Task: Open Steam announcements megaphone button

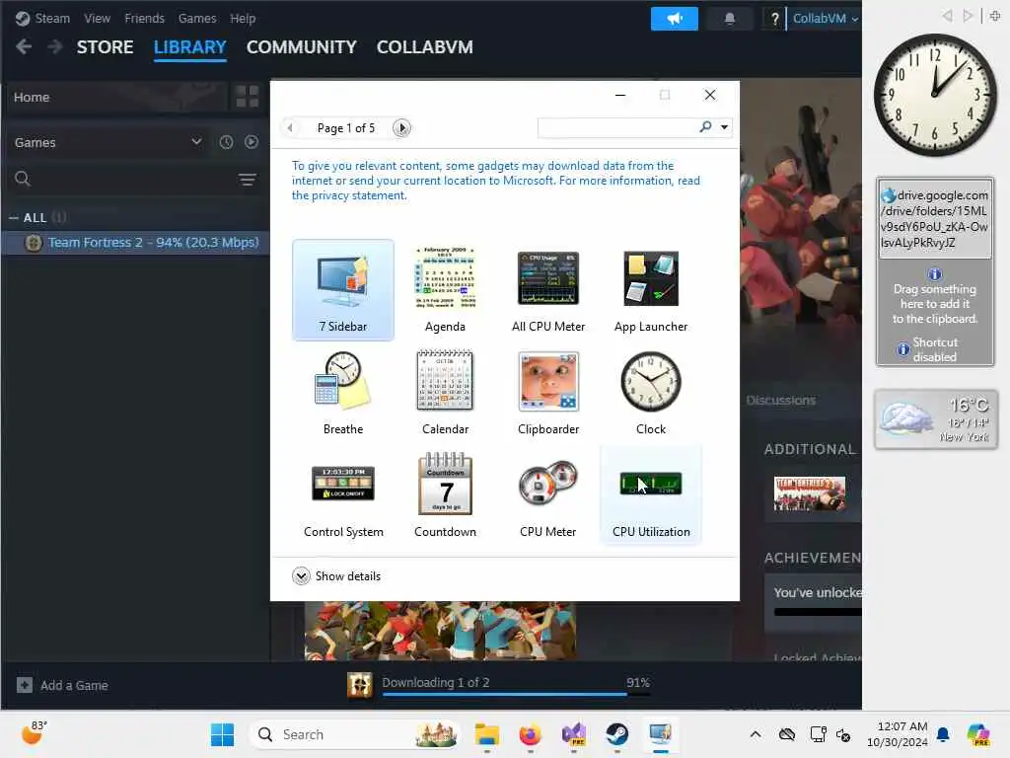Action: click(x=675, y=19)
